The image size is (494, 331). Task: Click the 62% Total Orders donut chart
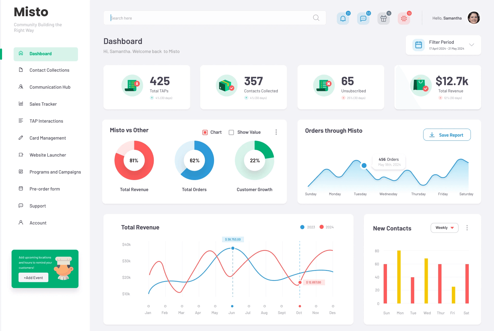[x=194, y=160]
